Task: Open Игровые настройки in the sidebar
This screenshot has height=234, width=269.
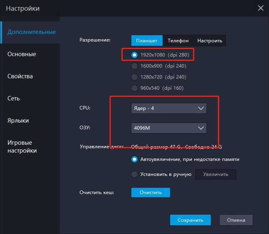Action: click(22, 146)
